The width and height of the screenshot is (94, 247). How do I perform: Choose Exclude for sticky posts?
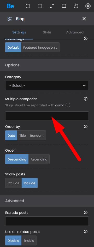(13, 183)
